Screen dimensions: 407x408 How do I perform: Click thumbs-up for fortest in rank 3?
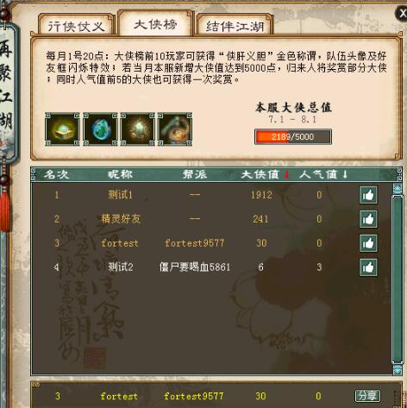tap(368, 243)
